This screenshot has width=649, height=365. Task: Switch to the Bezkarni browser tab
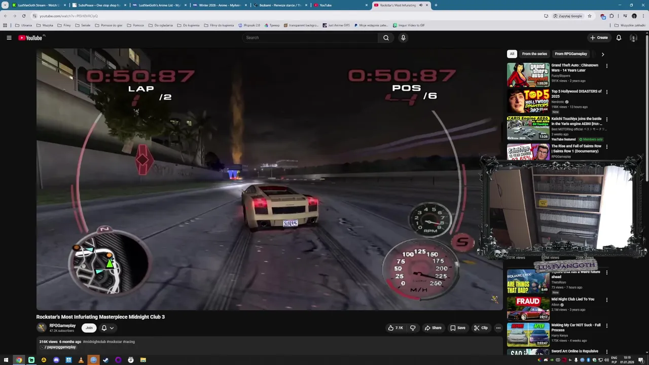[280, 5]
